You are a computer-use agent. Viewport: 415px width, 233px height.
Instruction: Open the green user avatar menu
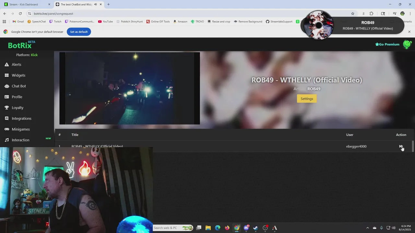pos(407,44)
